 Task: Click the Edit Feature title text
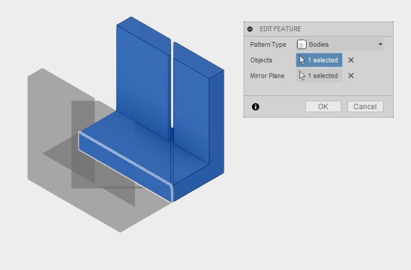click(x=280, y=29)
